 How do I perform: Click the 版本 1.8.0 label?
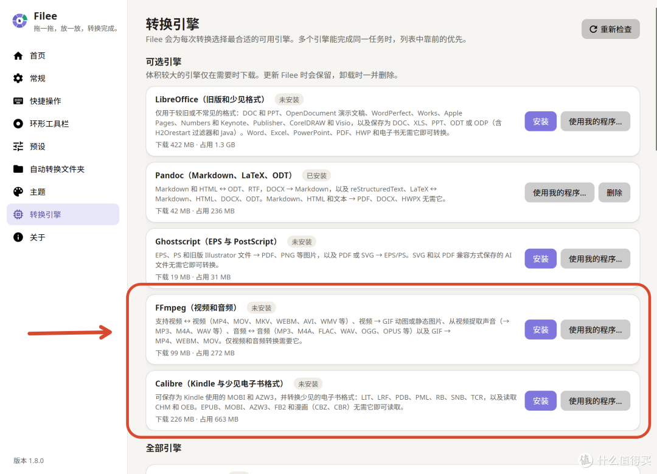29,461
